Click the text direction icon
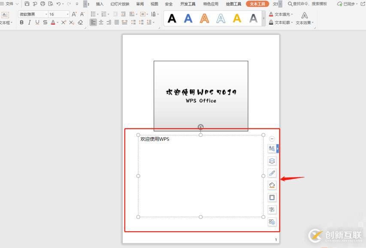 pyautogui.click(x=132, y=14)
